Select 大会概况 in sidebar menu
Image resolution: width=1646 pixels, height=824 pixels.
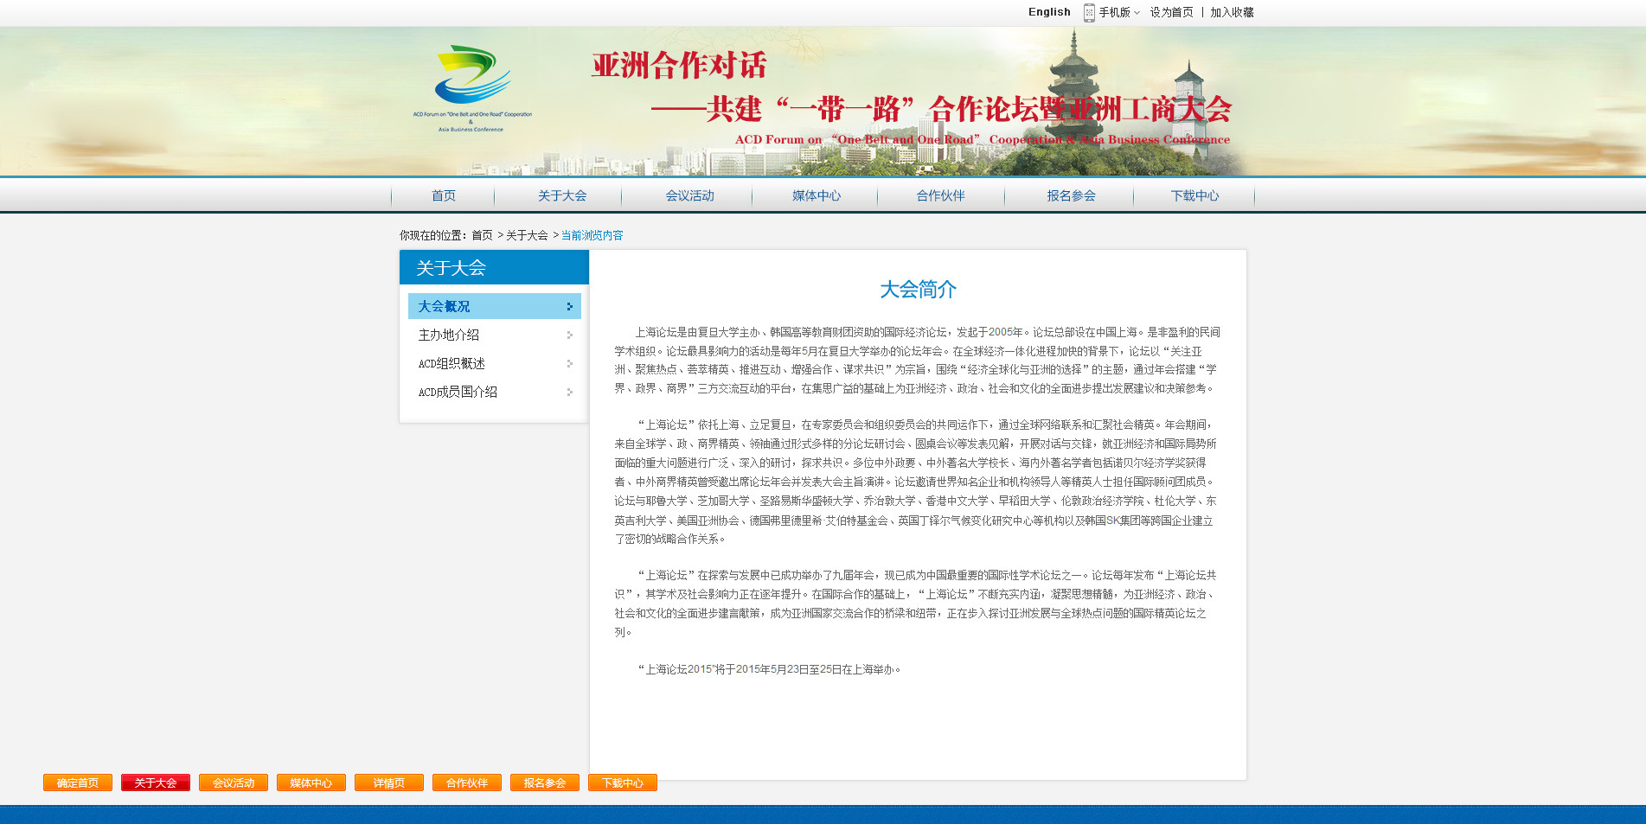(x=495, y=306)
